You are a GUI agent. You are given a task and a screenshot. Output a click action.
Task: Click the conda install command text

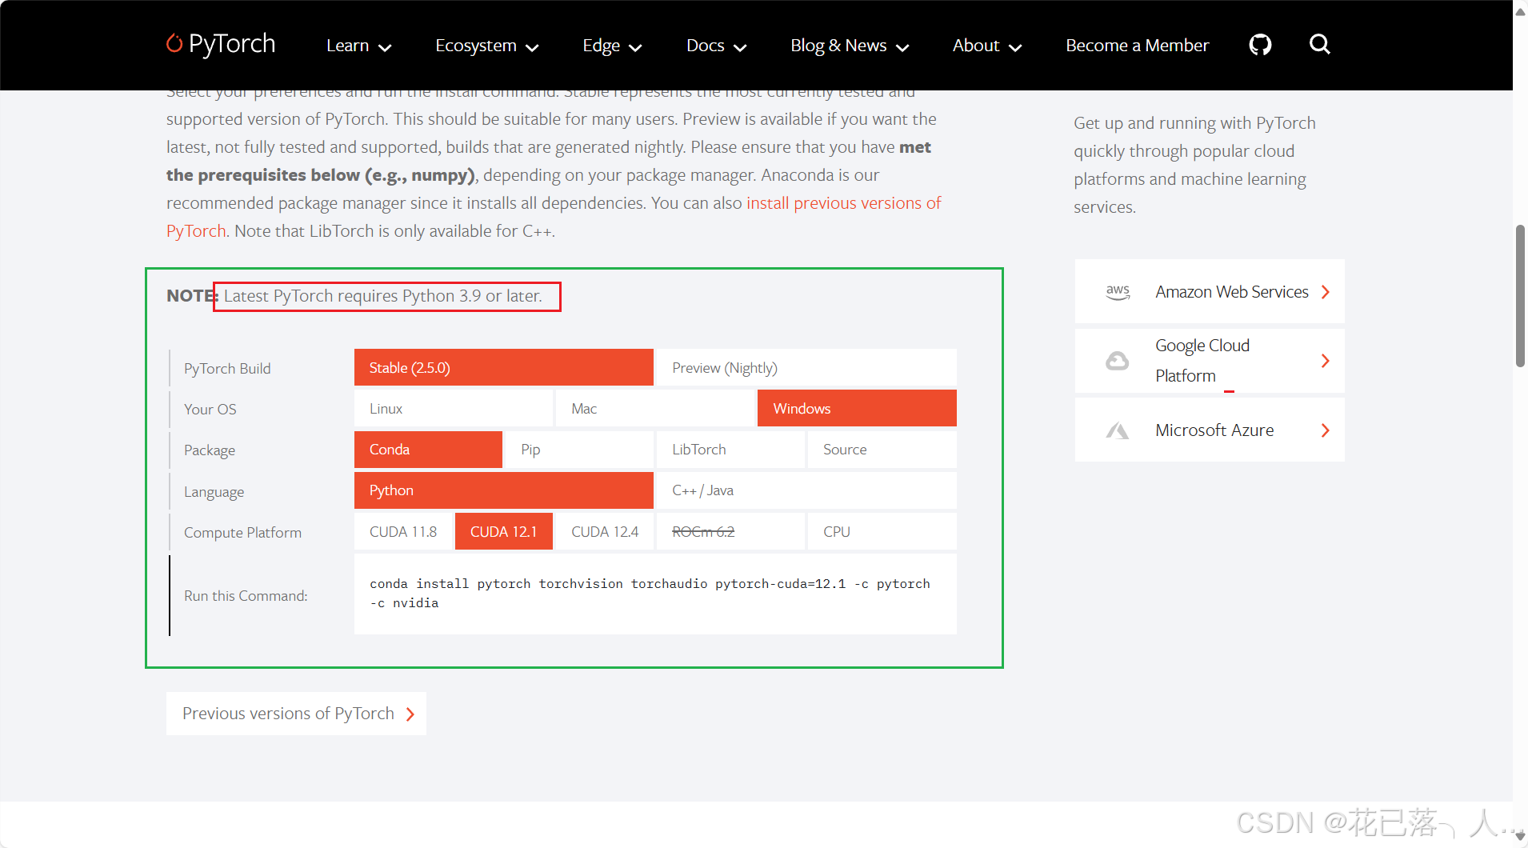coord(650,594)
